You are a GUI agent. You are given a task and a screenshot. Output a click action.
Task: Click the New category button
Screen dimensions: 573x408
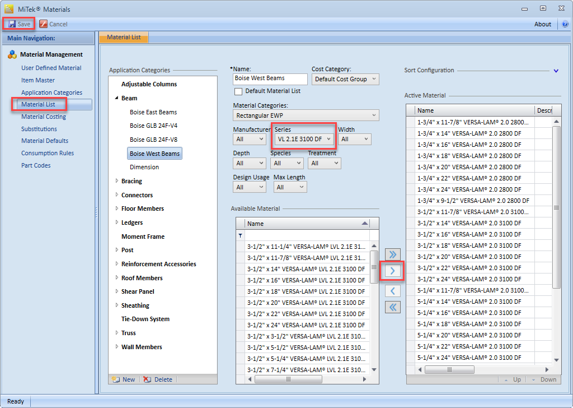tap(124, 379)
